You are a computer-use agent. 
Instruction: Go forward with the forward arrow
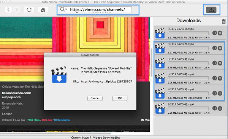16,10
